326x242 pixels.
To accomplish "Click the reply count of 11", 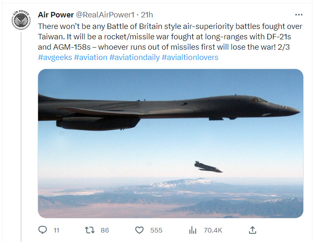I will [x=57, y=230].
